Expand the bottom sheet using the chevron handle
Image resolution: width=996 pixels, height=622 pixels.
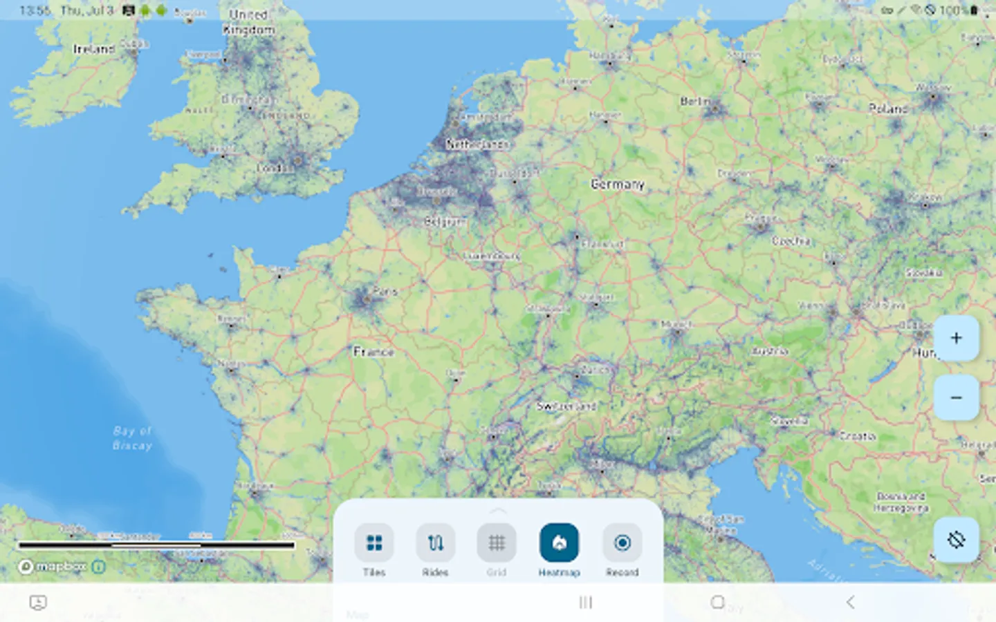(x=499, y=509)
